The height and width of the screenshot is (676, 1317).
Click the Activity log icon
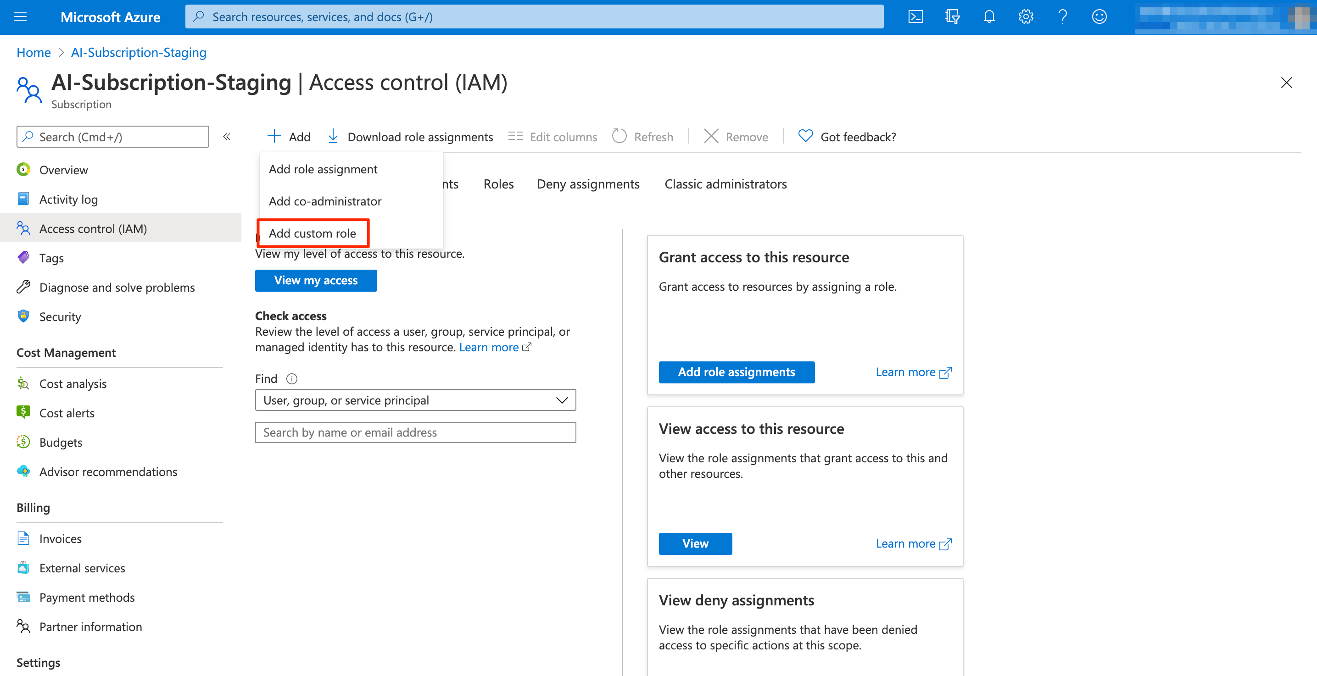[x=23, y=199]
